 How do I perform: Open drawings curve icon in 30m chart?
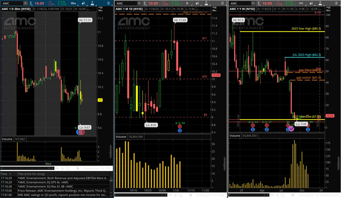point(100,9)
